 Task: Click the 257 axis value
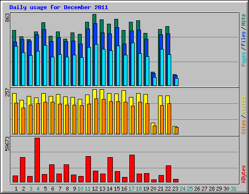pyautogui.click(x=7, y=92)
